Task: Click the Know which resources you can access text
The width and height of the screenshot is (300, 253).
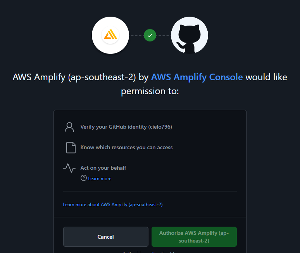Action: pyautogui.click(x=126, y=147)
